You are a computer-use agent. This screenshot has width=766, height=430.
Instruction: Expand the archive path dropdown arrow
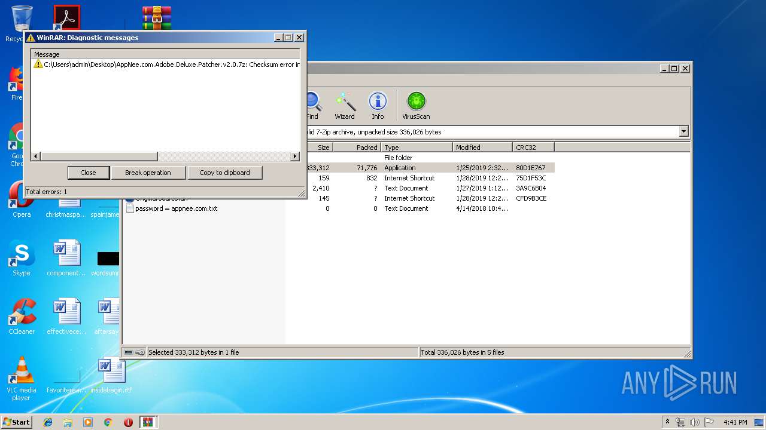point(683,131)
